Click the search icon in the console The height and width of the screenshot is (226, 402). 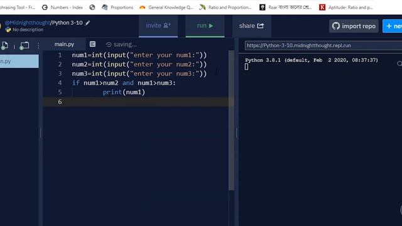click(x=399, y=63)
